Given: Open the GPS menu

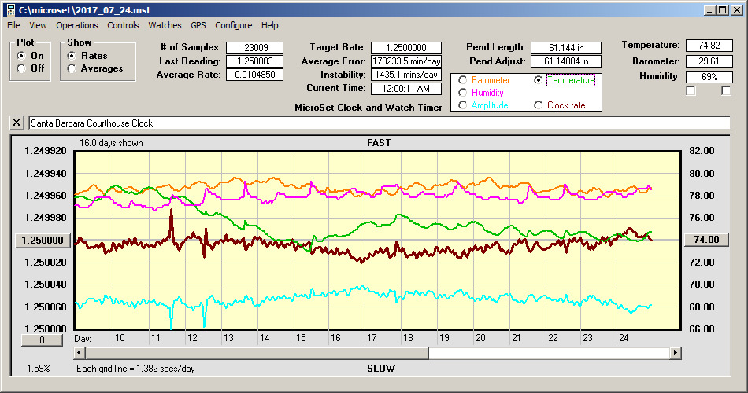Looking at the screenshot, I should pos(198,25).
